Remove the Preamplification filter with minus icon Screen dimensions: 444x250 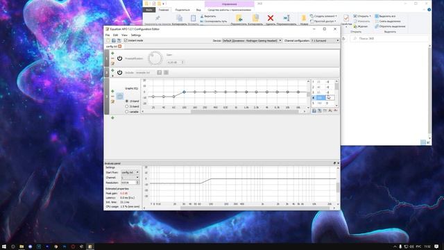point(112,58)
